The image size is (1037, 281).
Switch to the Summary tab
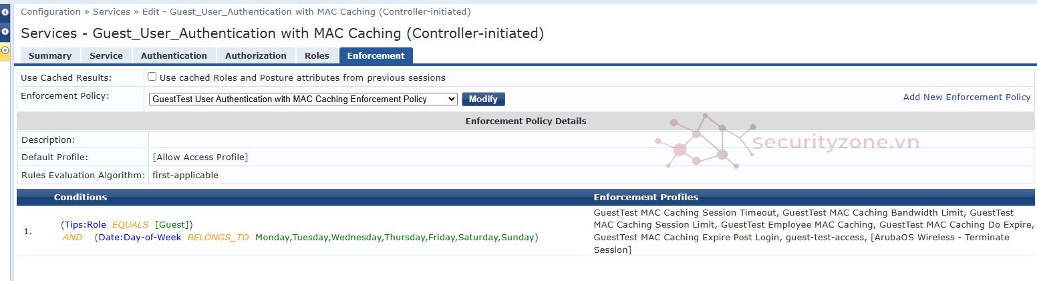click(50, 56)
